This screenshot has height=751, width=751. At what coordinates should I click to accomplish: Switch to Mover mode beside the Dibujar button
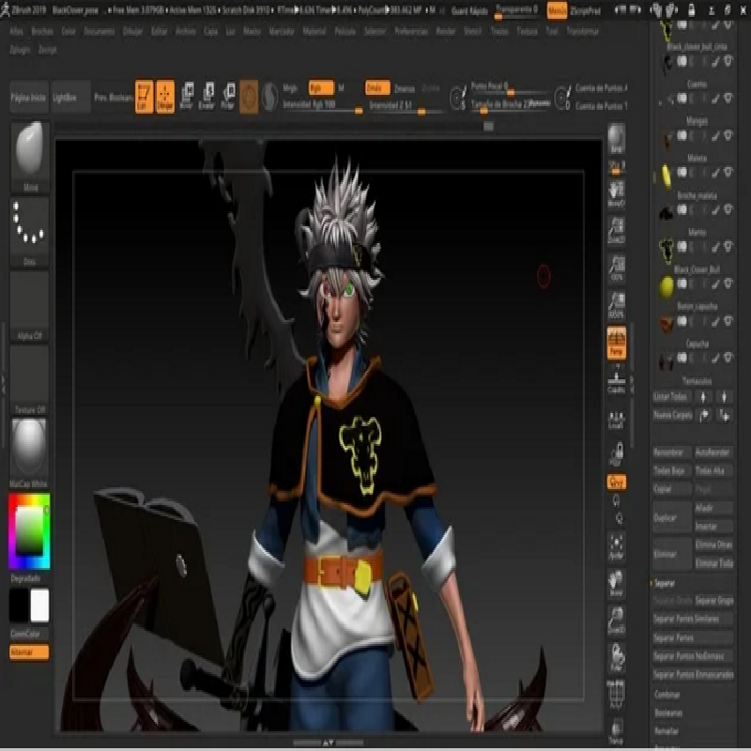(x=186, y=97)
